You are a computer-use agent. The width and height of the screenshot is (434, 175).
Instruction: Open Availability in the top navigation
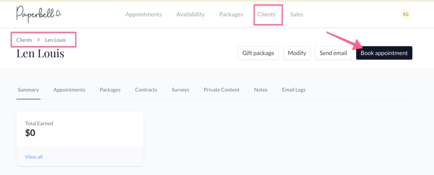point(190,14)
